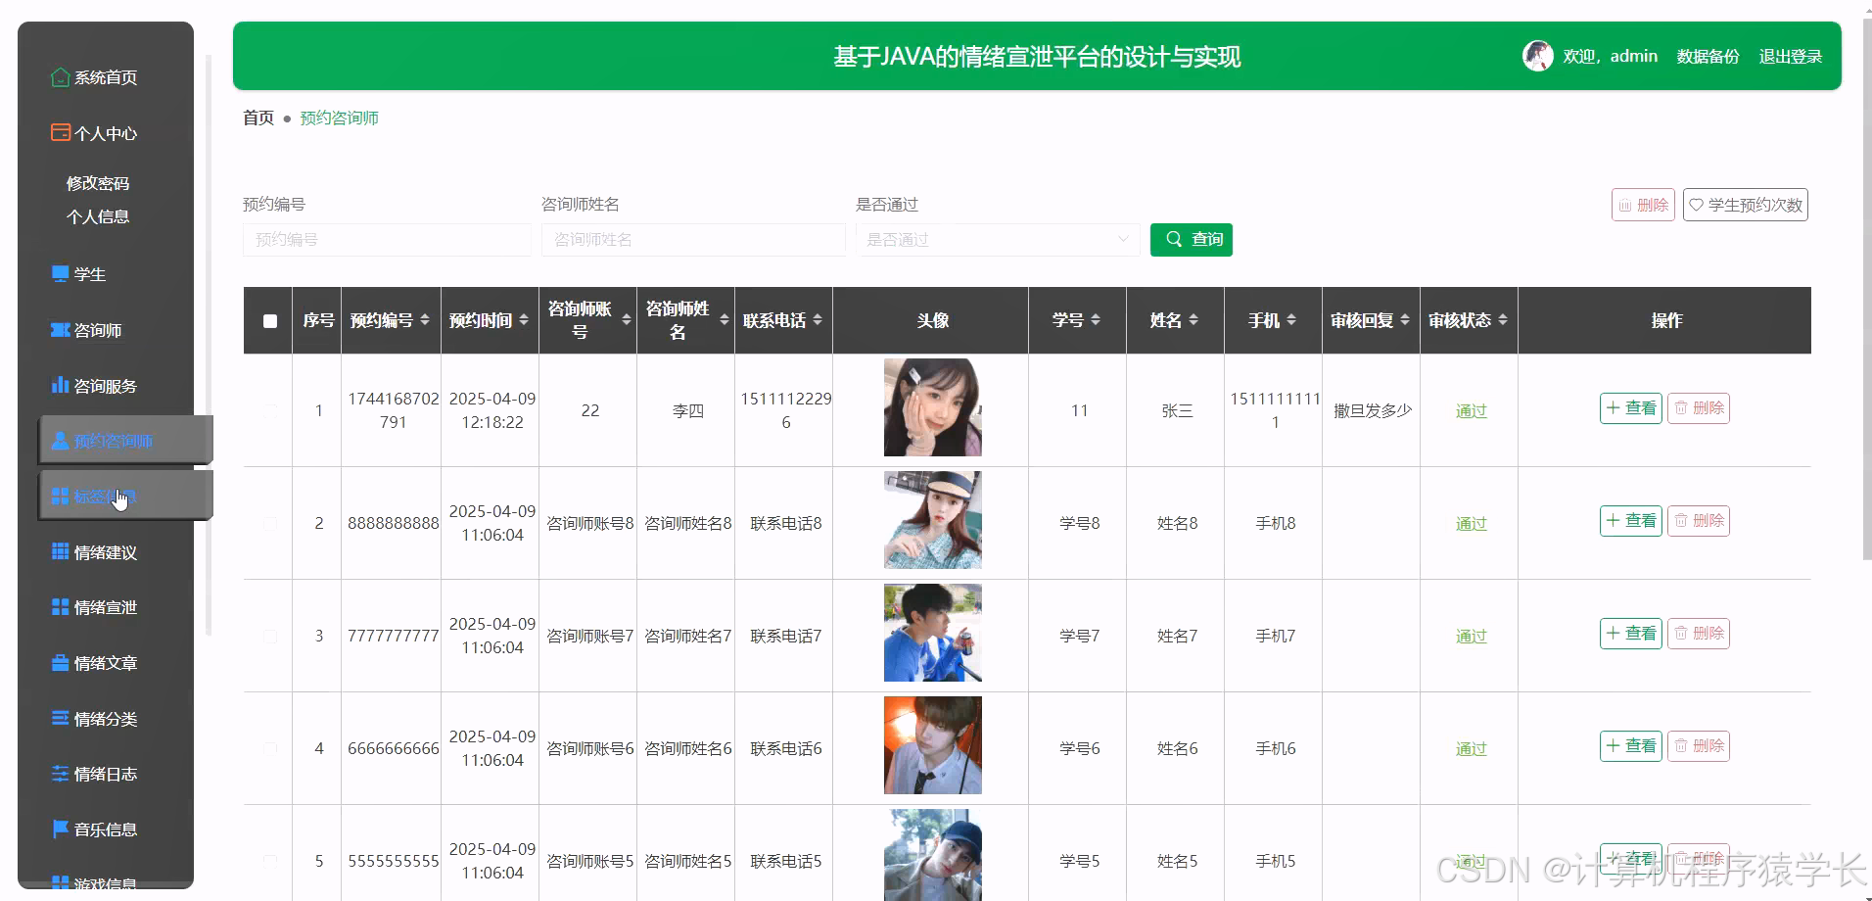The height and width of the screenshot is (901, 1872).
Task: Sort by 预约时间 column arrows
Action: 524,320
